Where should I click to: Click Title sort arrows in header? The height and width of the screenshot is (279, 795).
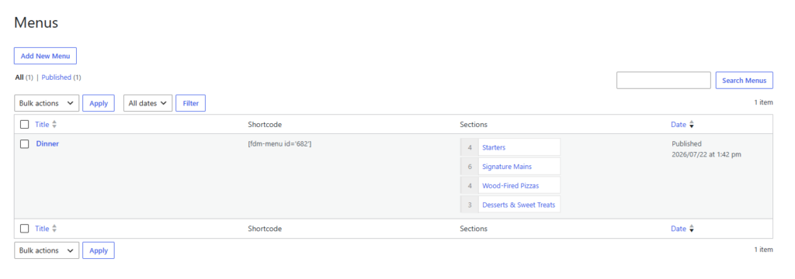[54, 125]
